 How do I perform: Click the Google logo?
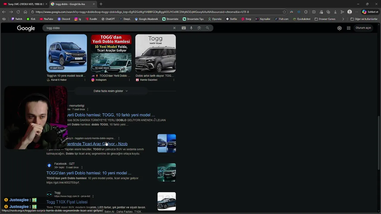(x=26, y=28)
